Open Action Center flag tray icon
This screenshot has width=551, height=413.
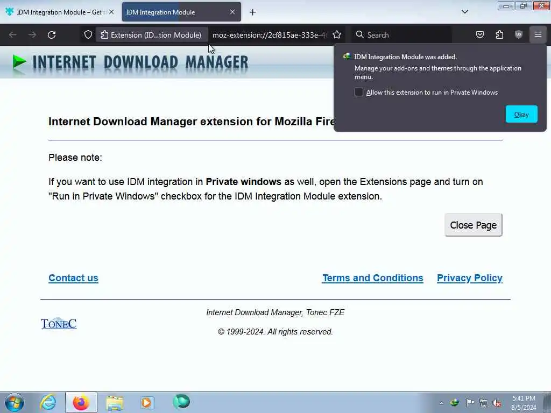(x=470, y=402)
